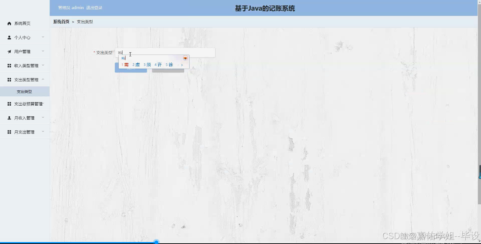Click the grid icon beside 支出类型管理
Viewport: 481px width, 244px height.
pyautogui.click(x=9, y=79)
